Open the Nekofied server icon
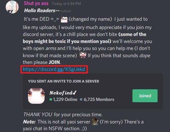This screenshot has height=132, width=170. pos(36,96)
